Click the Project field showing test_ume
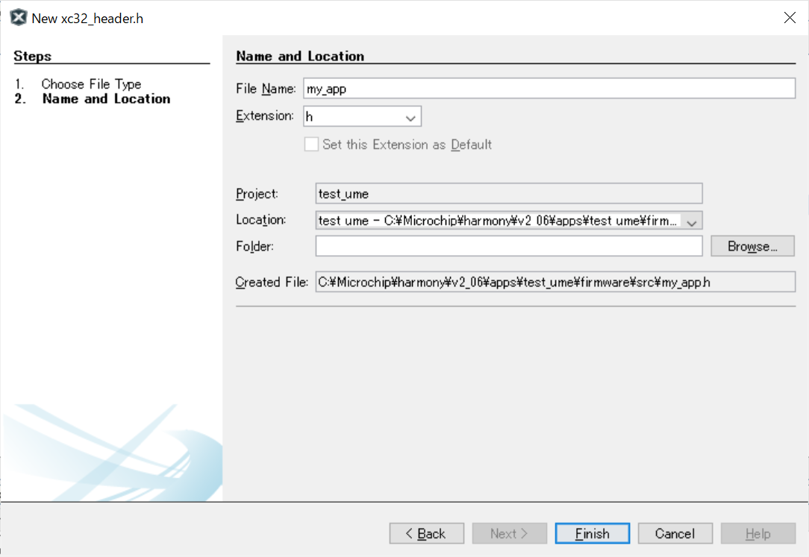The width and height of the screenshot is (809, 557). tap(508, 194)
